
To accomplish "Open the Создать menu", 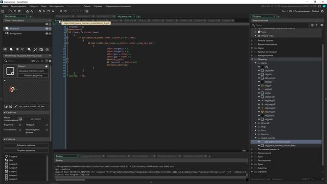I will [x=34, y=6].
